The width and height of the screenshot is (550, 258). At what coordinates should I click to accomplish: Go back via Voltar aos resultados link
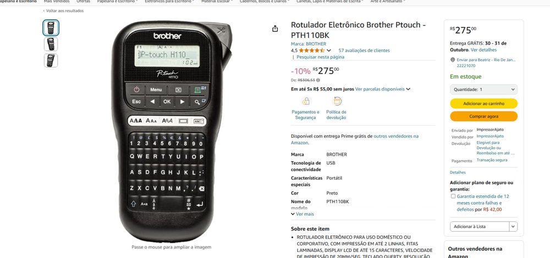[x=63, y=11]
